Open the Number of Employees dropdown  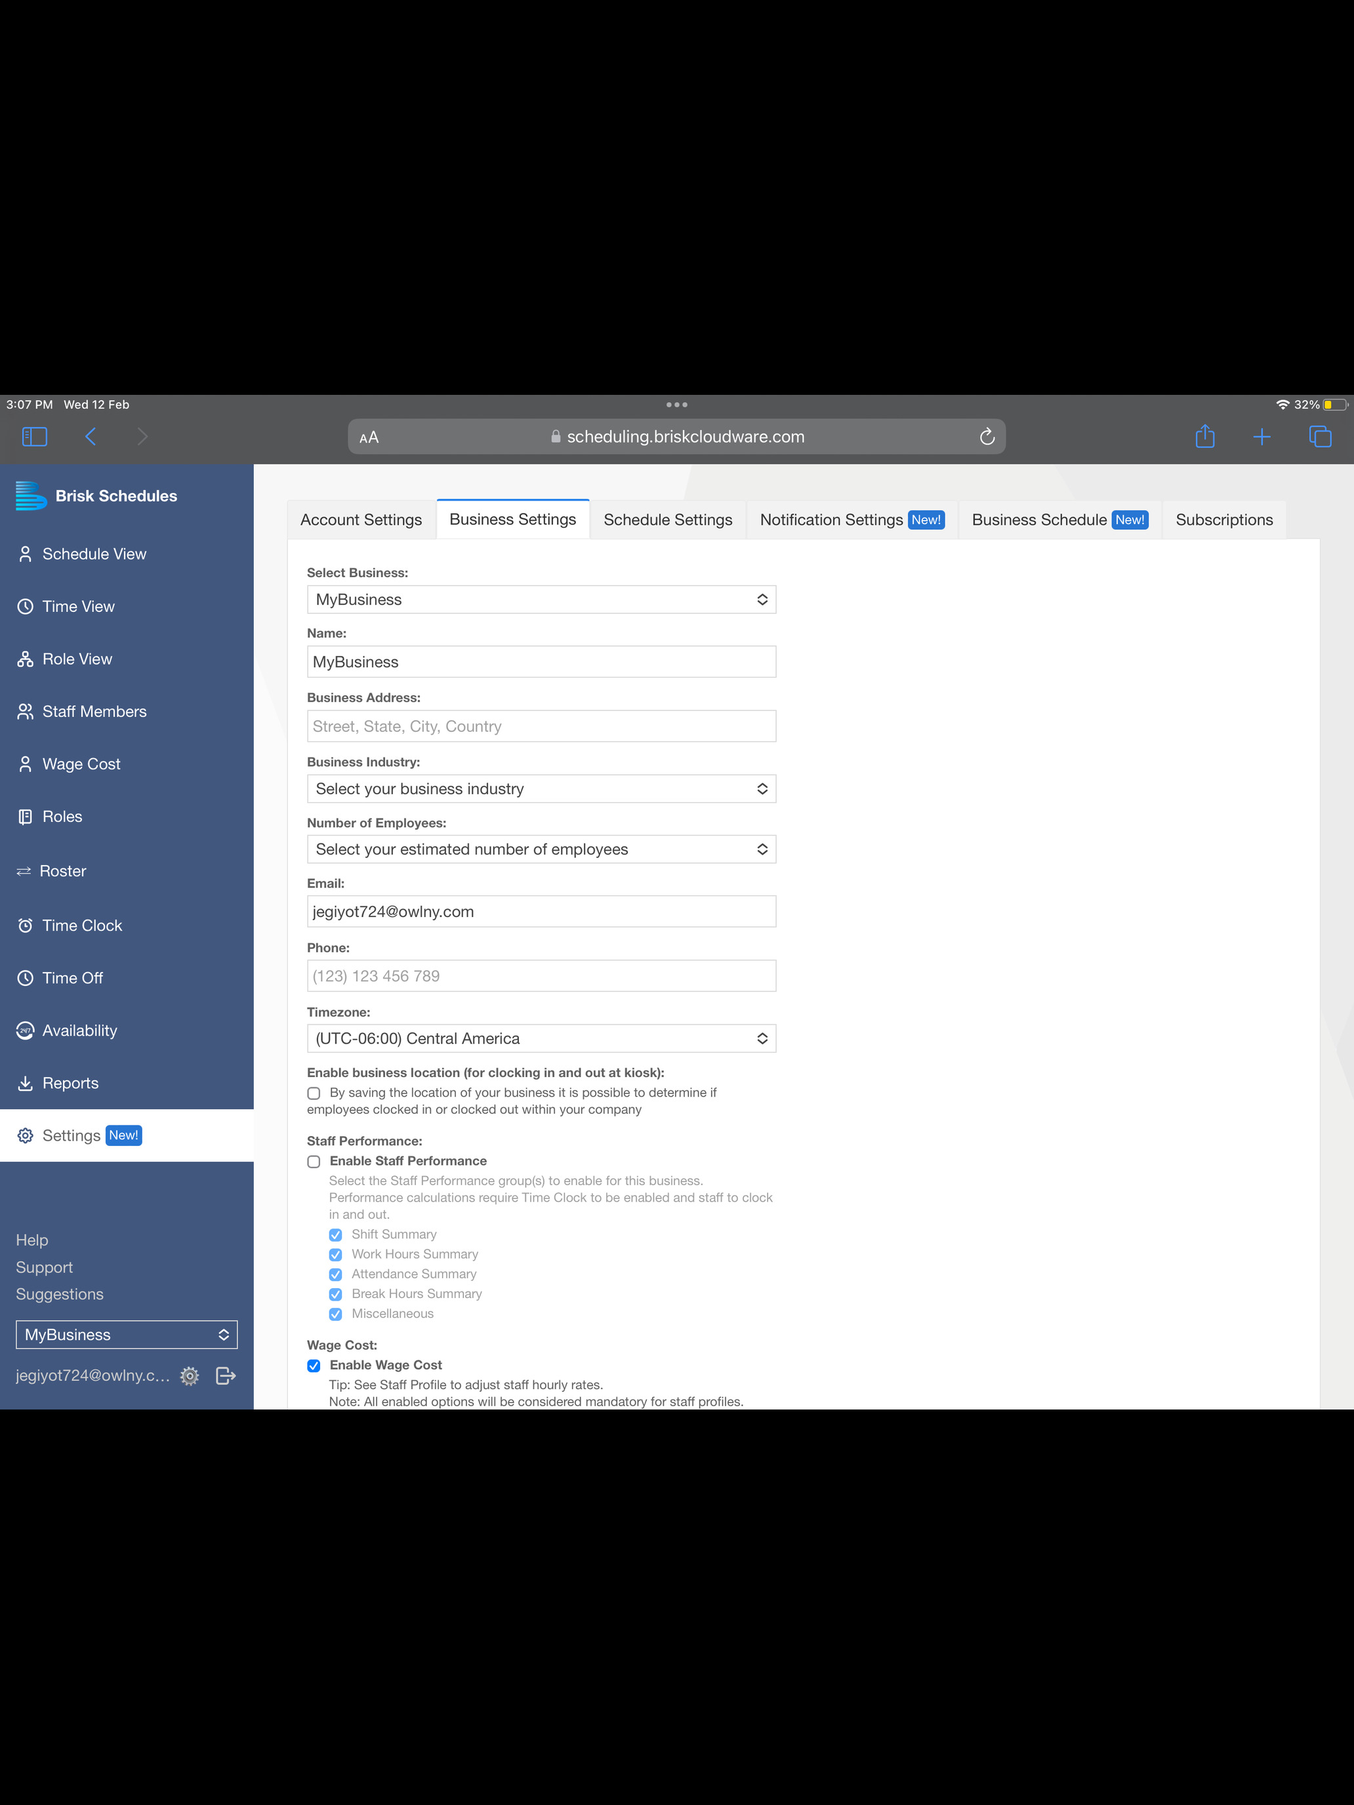point(541,849)
